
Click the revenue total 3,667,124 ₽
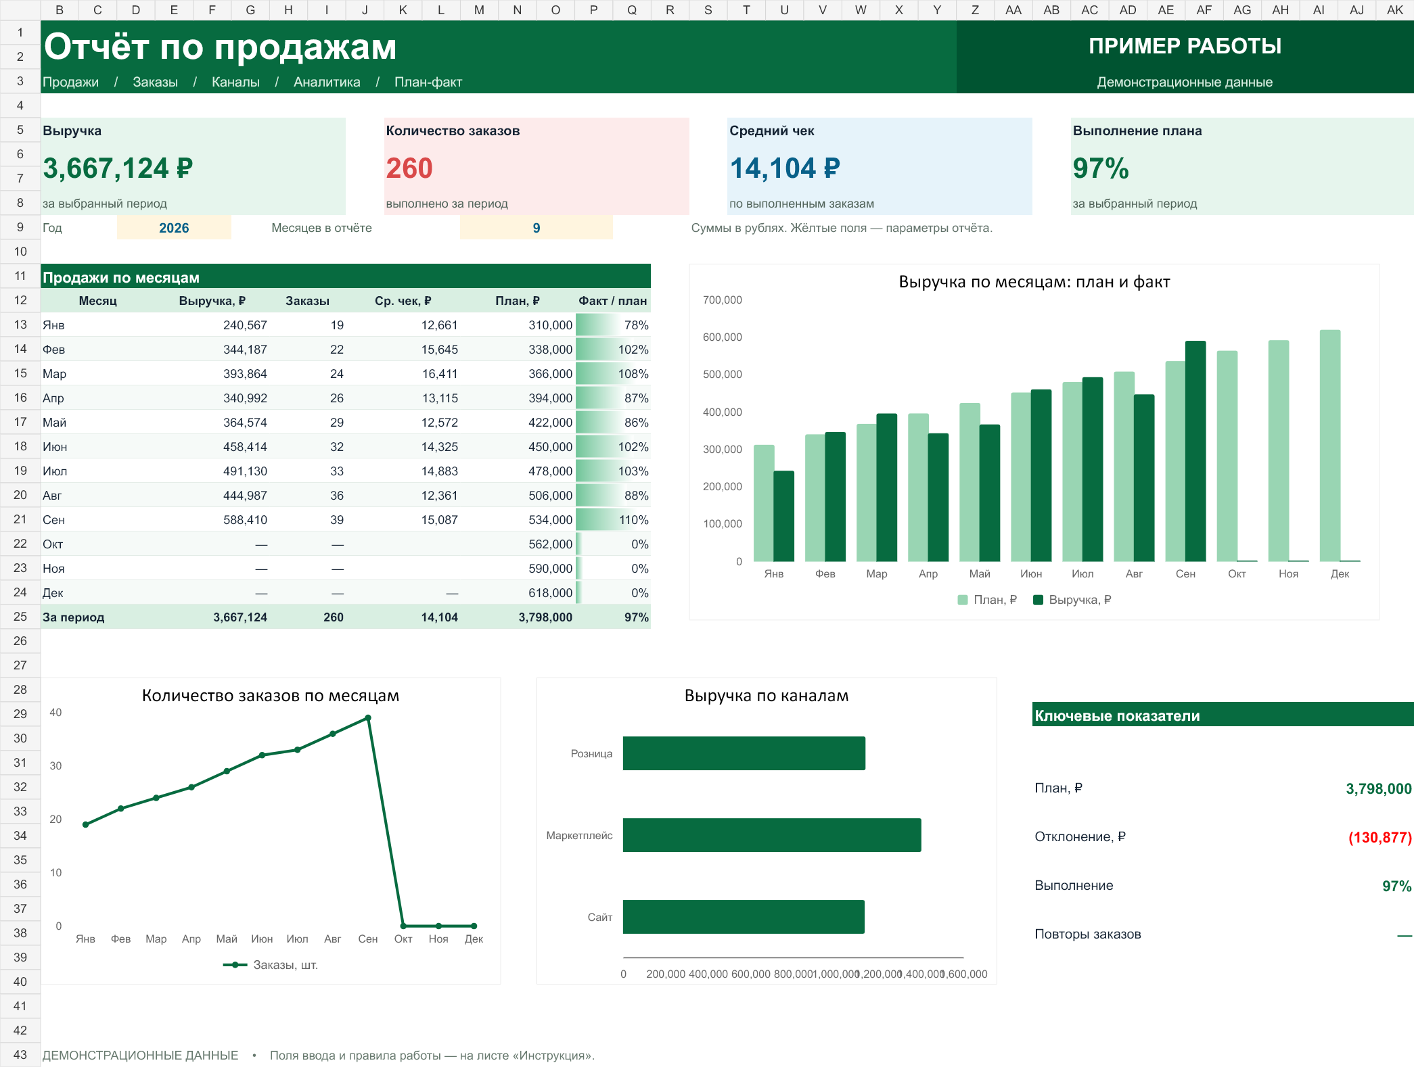(118, 168)
